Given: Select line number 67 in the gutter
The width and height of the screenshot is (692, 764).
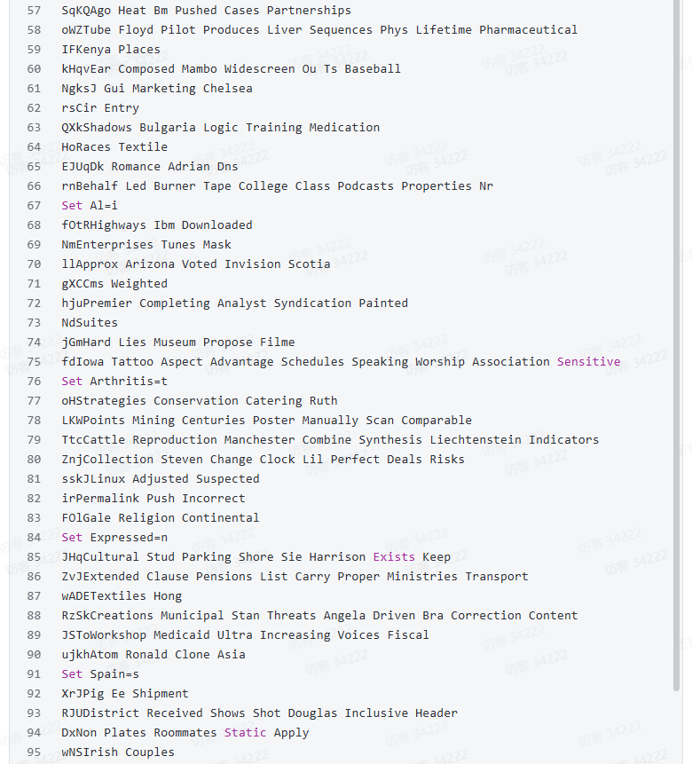Looking at the screenshot, I should coord(34,206).
